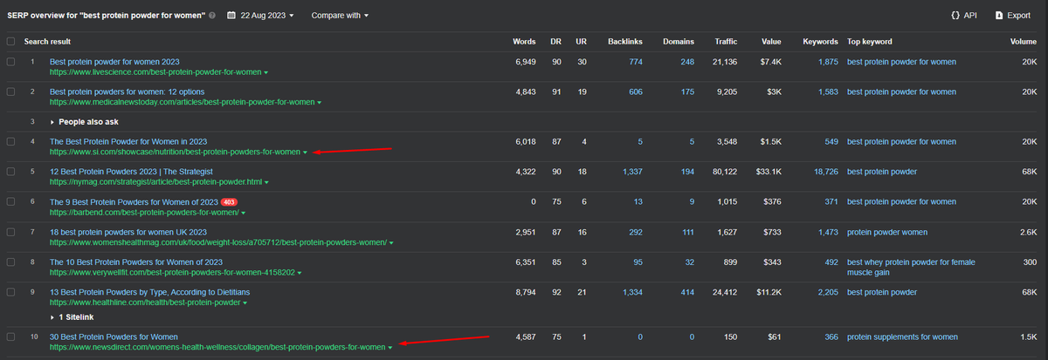Open 'Best protein powder for women 2023' result
The image size is (1048, 360).
click(114, 62)
